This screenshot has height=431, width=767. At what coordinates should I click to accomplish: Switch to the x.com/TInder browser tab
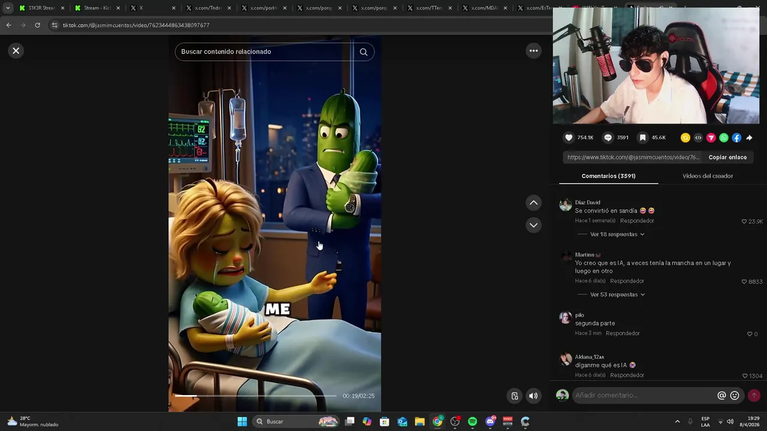coord(207,8)
